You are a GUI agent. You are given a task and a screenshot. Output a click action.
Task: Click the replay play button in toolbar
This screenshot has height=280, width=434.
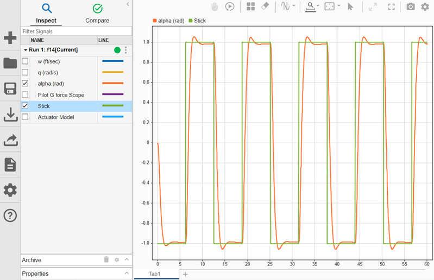tap(229, 7)
